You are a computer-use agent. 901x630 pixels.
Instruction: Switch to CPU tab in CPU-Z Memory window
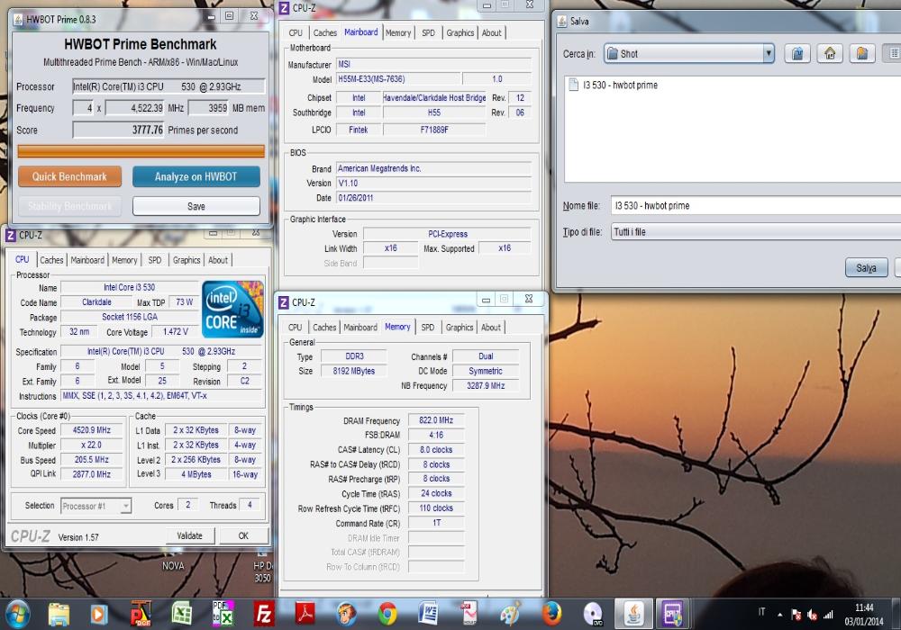(x=295, y=327)
